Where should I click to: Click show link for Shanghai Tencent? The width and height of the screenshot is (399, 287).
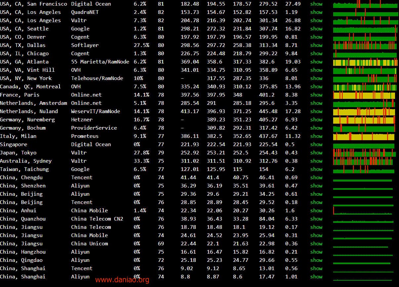(316, 268)
